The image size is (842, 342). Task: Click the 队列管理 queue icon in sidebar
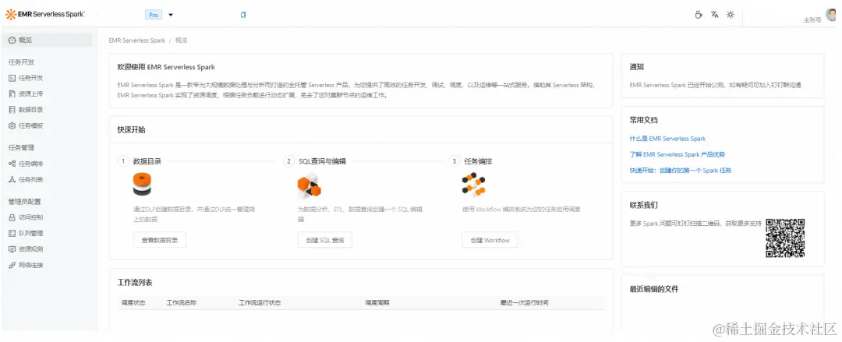pos(12,234)
